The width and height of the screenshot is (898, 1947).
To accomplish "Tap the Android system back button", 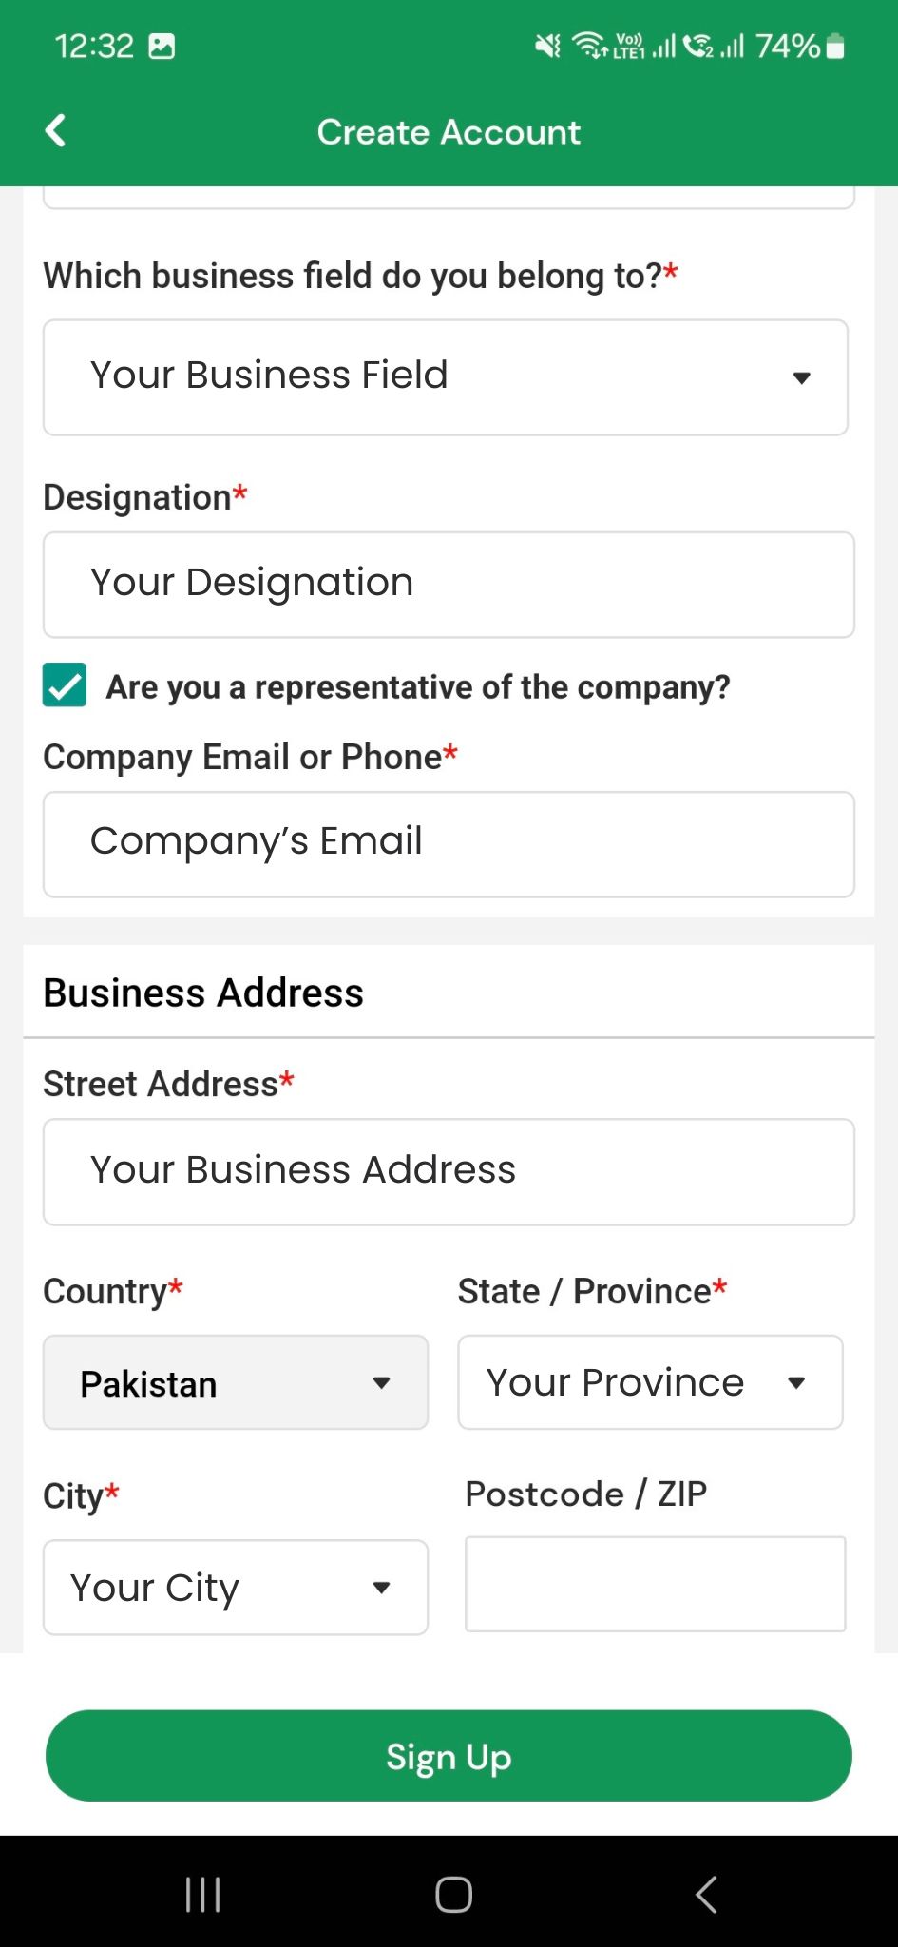I will click(x=705, y=1894).
